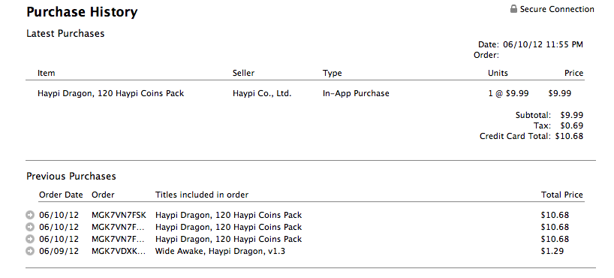Click latest purchase item Haypi Dragon Coins Pack
The height and width of the screenshot is (278, 614).
111,93
